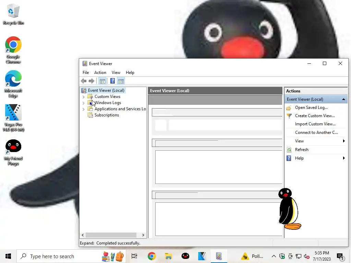This screenshot has width=351, height=263.
Task: Open the Help menu in menu bar
Action: click(130, 73)
